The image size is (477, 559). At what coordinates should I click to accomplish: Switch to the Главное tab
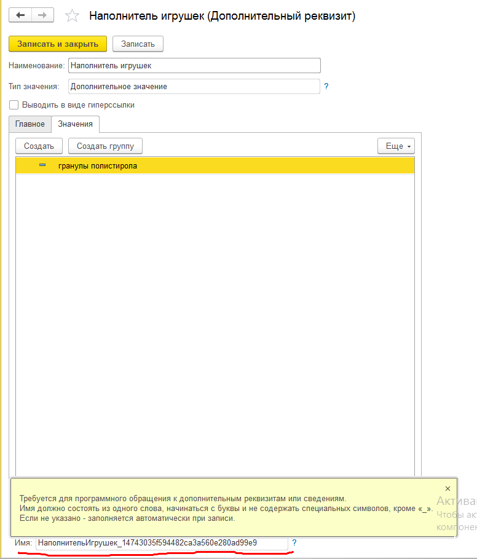[30, 124]
